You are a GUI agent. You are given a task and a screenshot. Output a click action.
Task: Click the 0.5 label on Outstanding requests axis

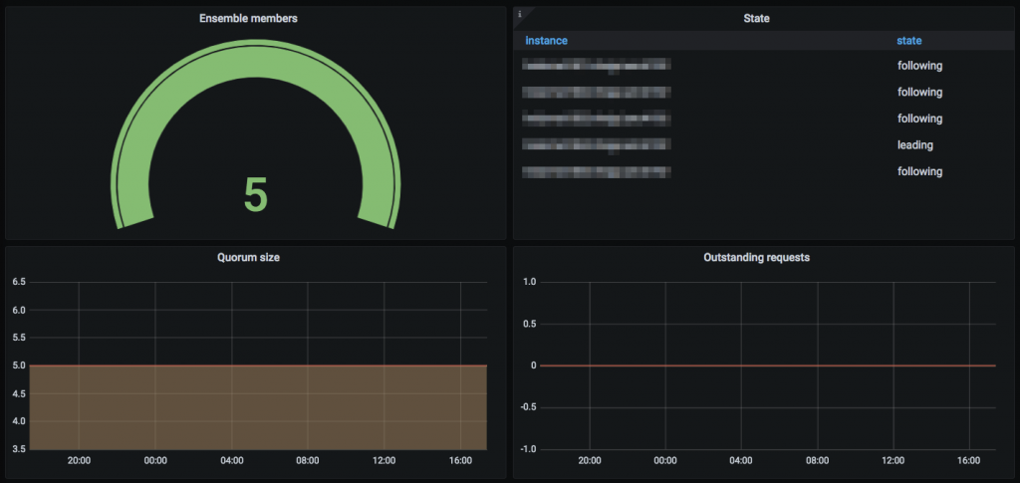click(528, 325)
